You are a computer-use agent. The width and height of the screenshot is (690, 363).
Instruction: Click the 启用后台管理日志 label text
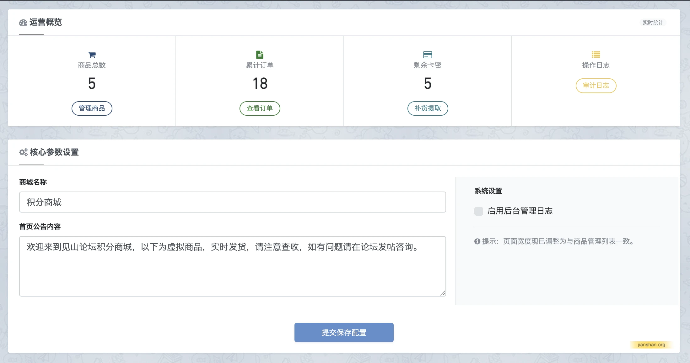pyautogui.click(x=520, y=211)
